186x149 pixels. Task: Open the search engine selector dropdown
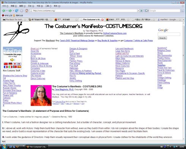pyautogui.click(x=147, y=11)
